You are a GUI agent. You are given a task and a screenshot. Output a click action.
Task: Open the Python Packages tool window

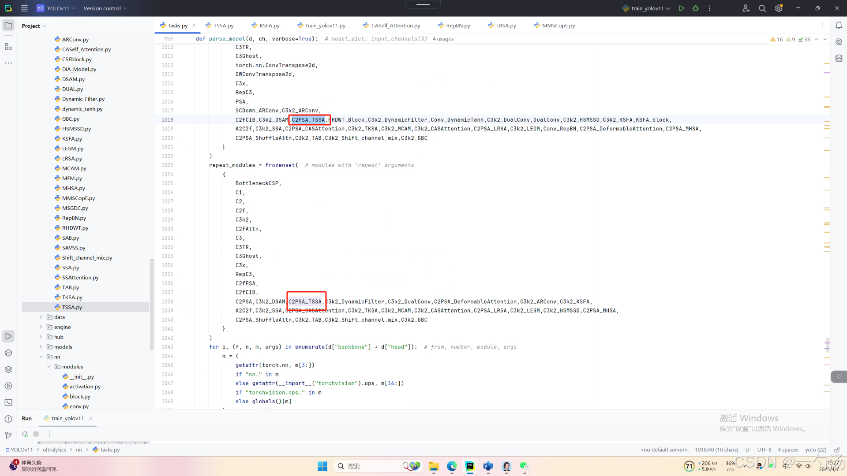point(8,369)
